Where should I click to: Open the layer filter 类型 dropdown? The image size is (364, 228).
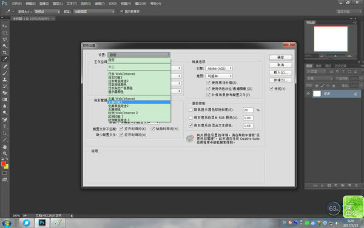click(315, 71)
